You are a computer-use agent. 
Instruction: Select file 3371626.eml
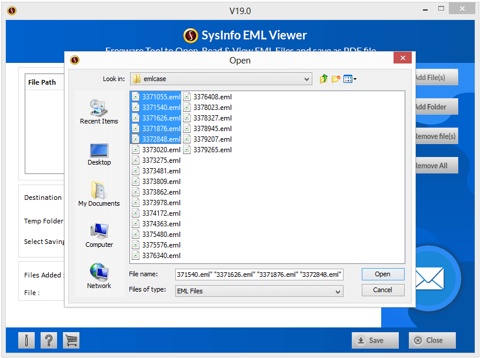click(x=156, y=118)
